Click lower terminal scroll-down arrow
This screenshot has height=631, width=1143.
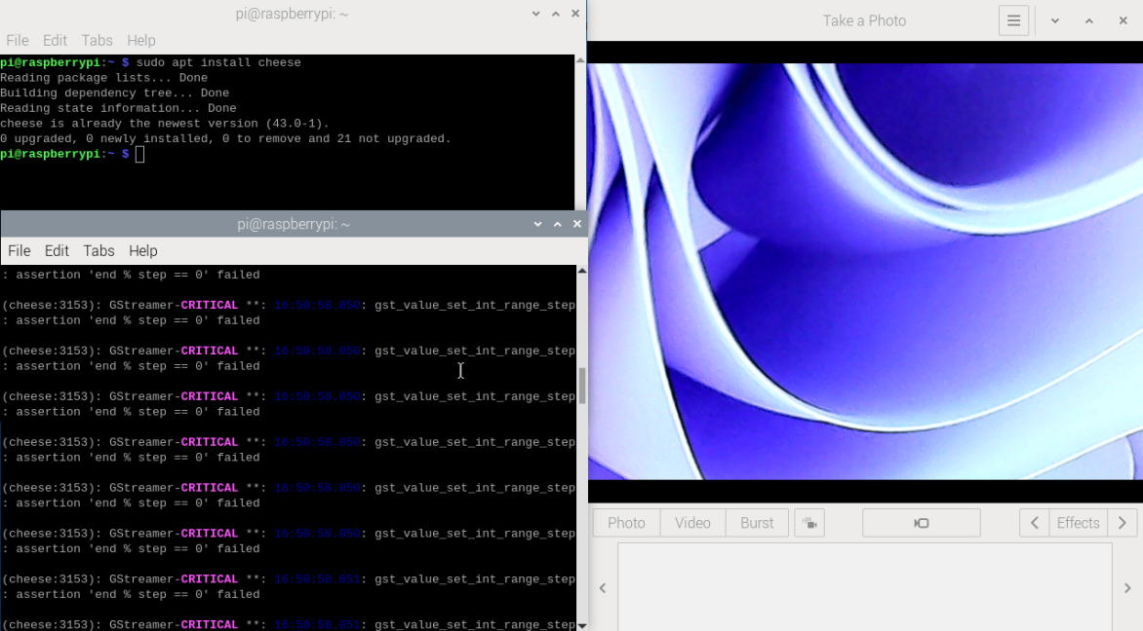pyautogui.click(x=581, y=625)
